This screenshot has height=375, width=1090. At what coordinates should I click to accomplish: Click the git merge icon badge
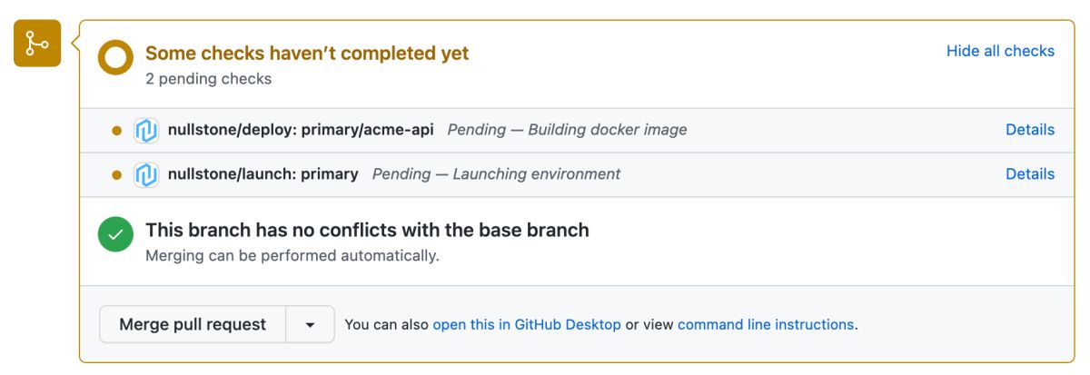pyautogui.click(x=37, y=43)
